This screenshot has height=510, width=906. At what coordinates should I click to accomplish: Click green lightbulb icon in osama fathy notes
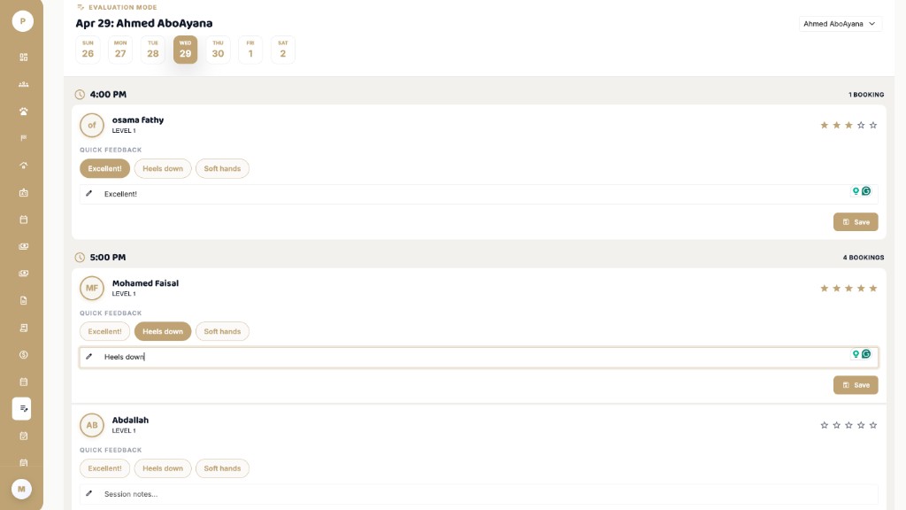[856, 191]
